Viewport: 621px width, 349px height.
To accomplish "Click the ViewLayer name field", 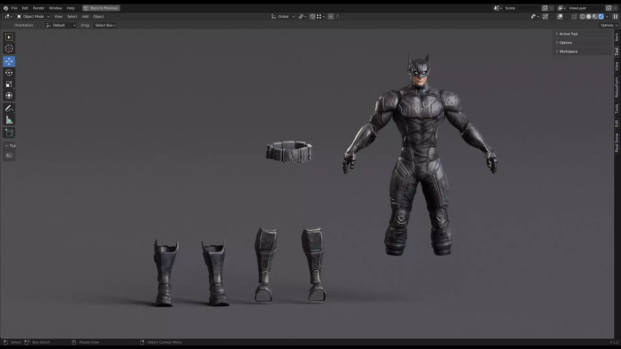I will tap(586, 8).
